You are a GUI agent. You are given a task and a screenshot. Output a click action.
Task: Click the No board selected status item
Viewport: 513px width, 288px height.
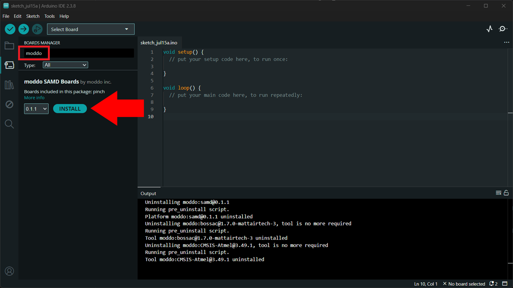tap(464, 284)
